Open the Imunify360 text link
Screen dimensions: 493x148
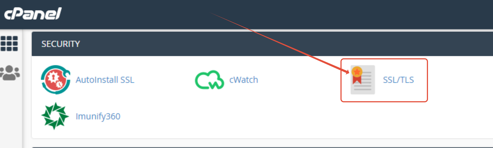tap(98, 117)
